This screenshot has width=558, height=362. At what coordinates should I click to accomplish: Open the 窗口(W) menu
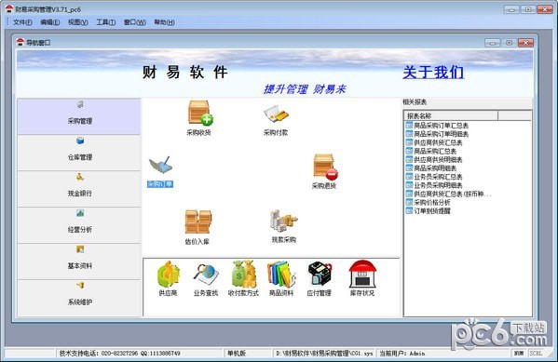pos(134,22)
